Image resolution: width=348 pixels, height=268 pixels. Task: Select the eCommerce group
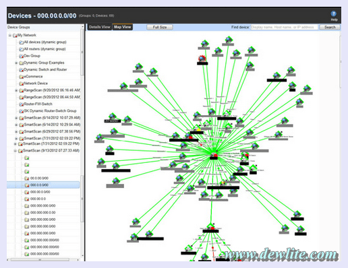pyautogui.click(x=33, y=77)
